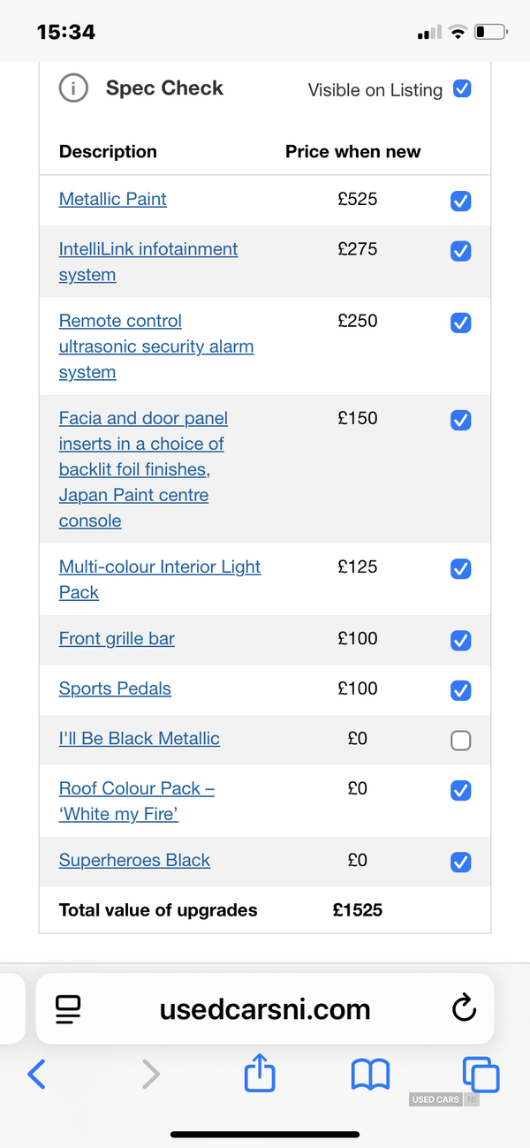The image size is (530, 1148).
Task: Open the Multi-colour Interior Light Pack link
Action: [x=160, y=580]
